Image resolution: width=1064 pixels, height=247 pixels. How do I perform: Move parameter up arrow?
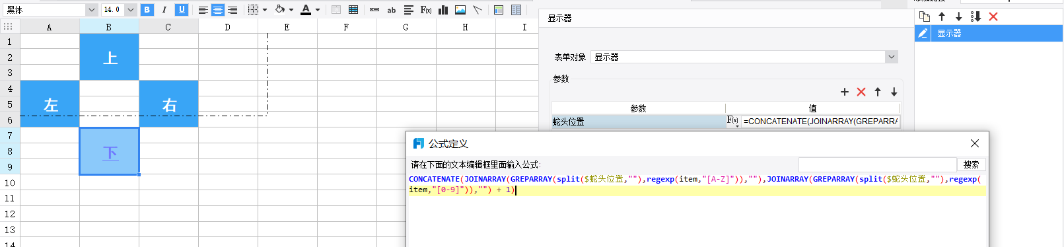(x=878, y=92)
